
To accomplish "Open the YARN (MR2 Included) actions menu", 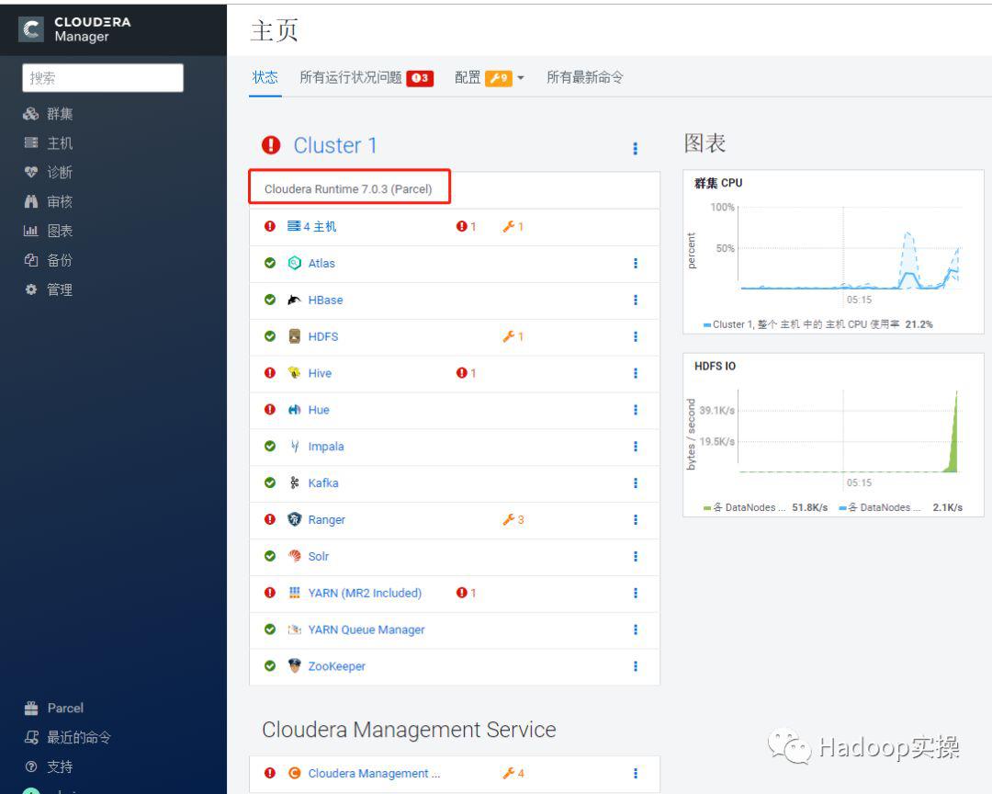I will (x=636, y=593).
